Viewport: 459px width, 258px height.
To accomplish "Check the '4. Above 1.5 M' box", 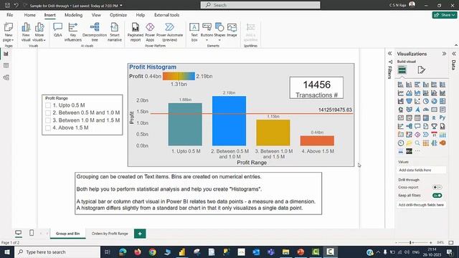I will tap(48, 128).
